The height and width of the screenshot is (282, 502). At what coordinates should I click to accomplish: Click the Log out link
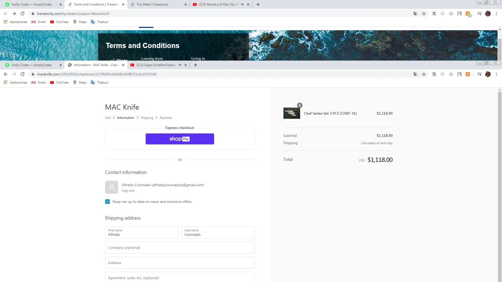(x=128, y=190)
